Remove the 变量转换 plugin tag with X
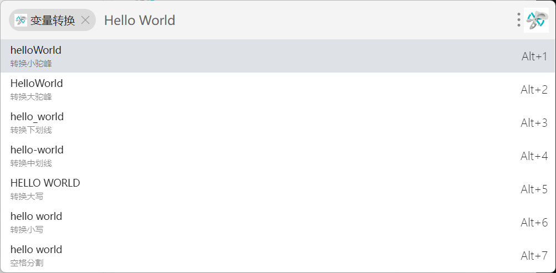Viewport: 556px width, 273px height. [85, 20]
